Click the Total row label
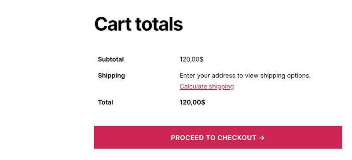 click(x=105, y=102)
